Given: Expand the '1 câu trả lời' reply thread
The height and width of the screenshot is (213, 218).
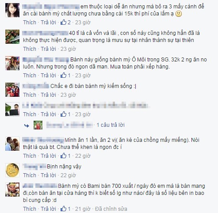Looking at the screenshot, I should (x=111, y=125).
